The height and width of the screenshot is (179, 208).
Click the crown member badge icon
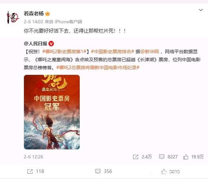tap(47, 14)
